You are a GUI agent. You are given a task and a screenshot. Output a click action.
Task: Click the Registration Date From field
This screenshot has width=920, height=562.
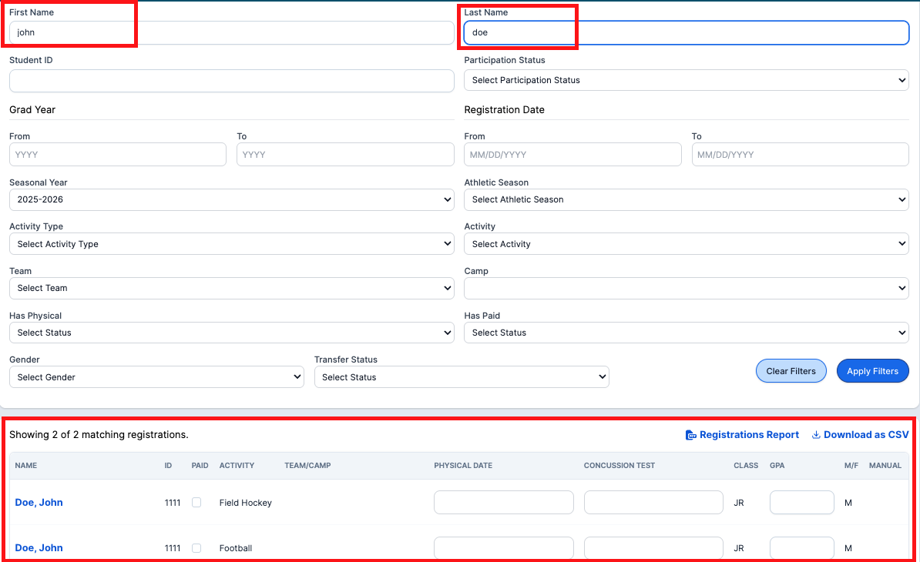(x=572, y=155)
